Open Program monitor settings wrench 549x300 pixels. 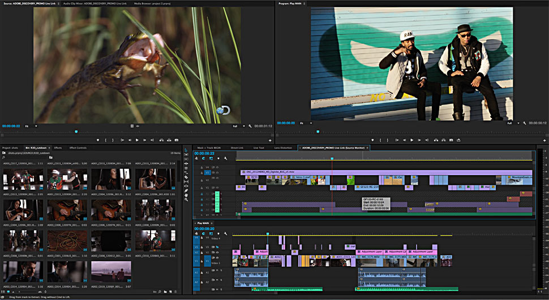[525, 123]
